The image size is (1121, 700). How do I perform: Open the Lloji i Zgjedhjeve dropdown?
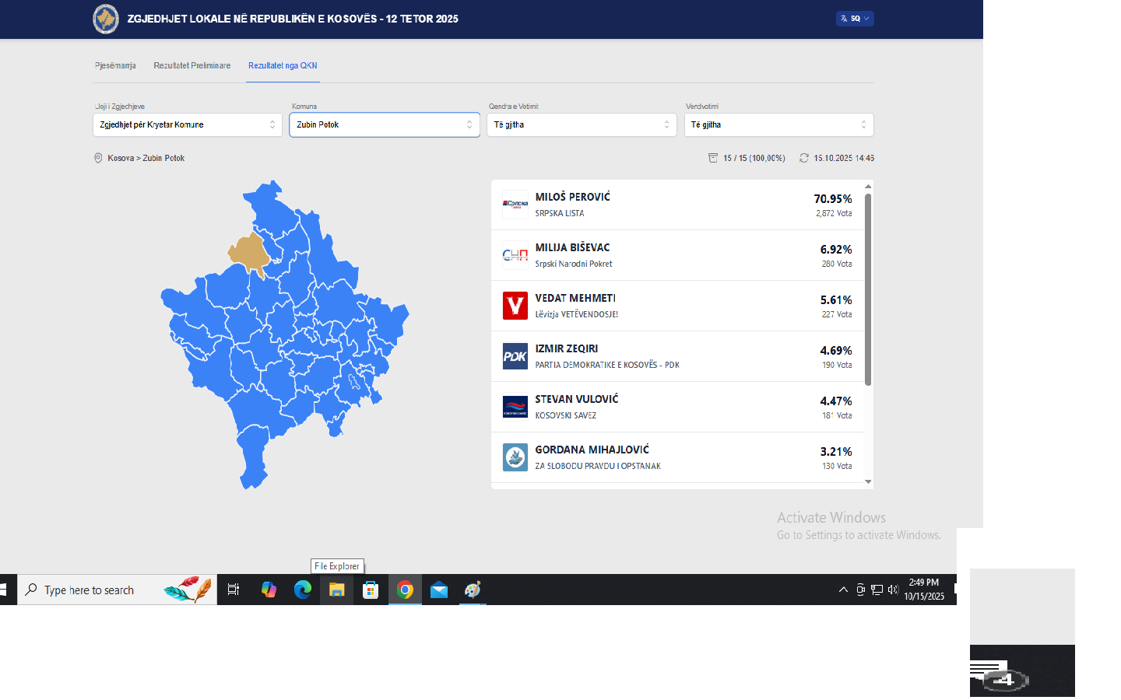[x=187, y=124]
